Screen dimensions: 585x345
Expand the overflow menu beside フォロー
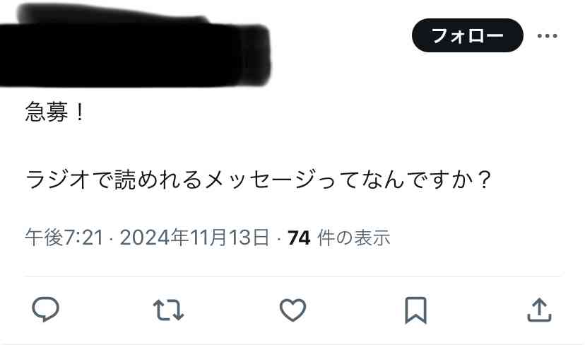[548, 36]
